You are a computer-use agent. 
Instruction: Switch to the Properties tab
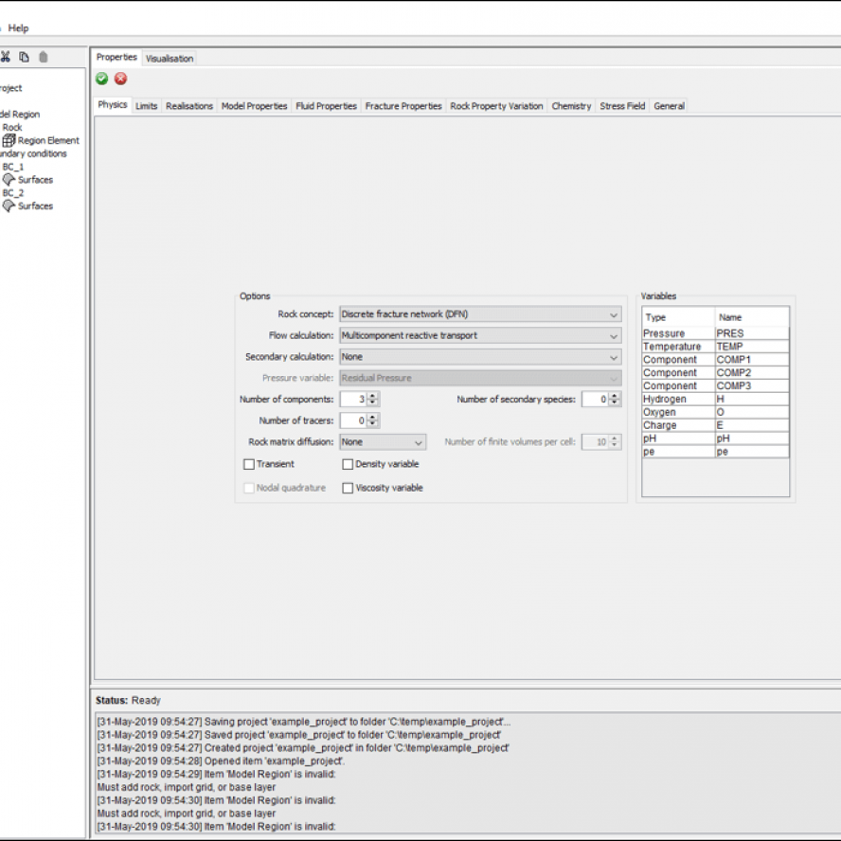[116, 58]
